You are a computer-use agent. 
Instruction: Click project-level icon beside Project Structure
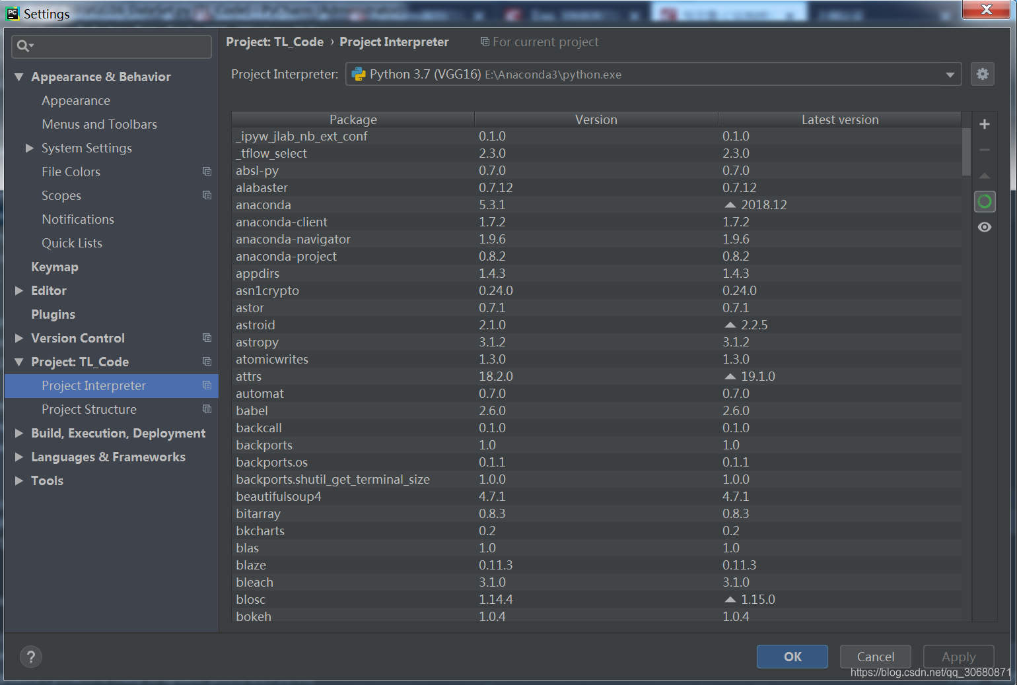pos(207,409)
